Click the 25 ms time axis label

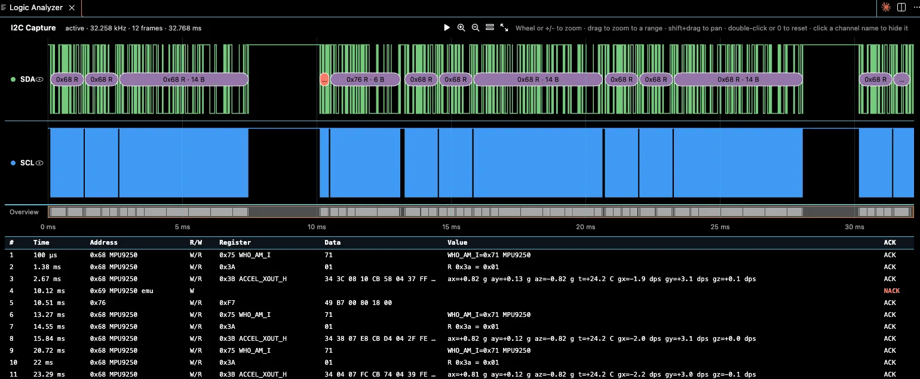[x=720, y=227]
